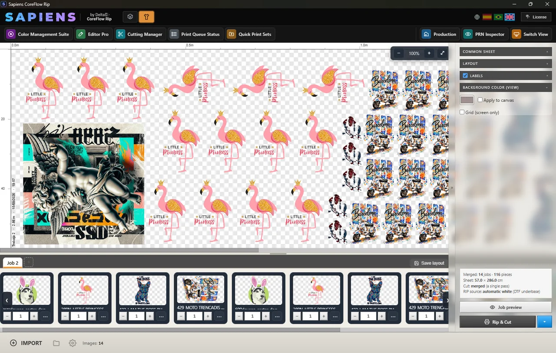Click the IMPORT button

26,343
